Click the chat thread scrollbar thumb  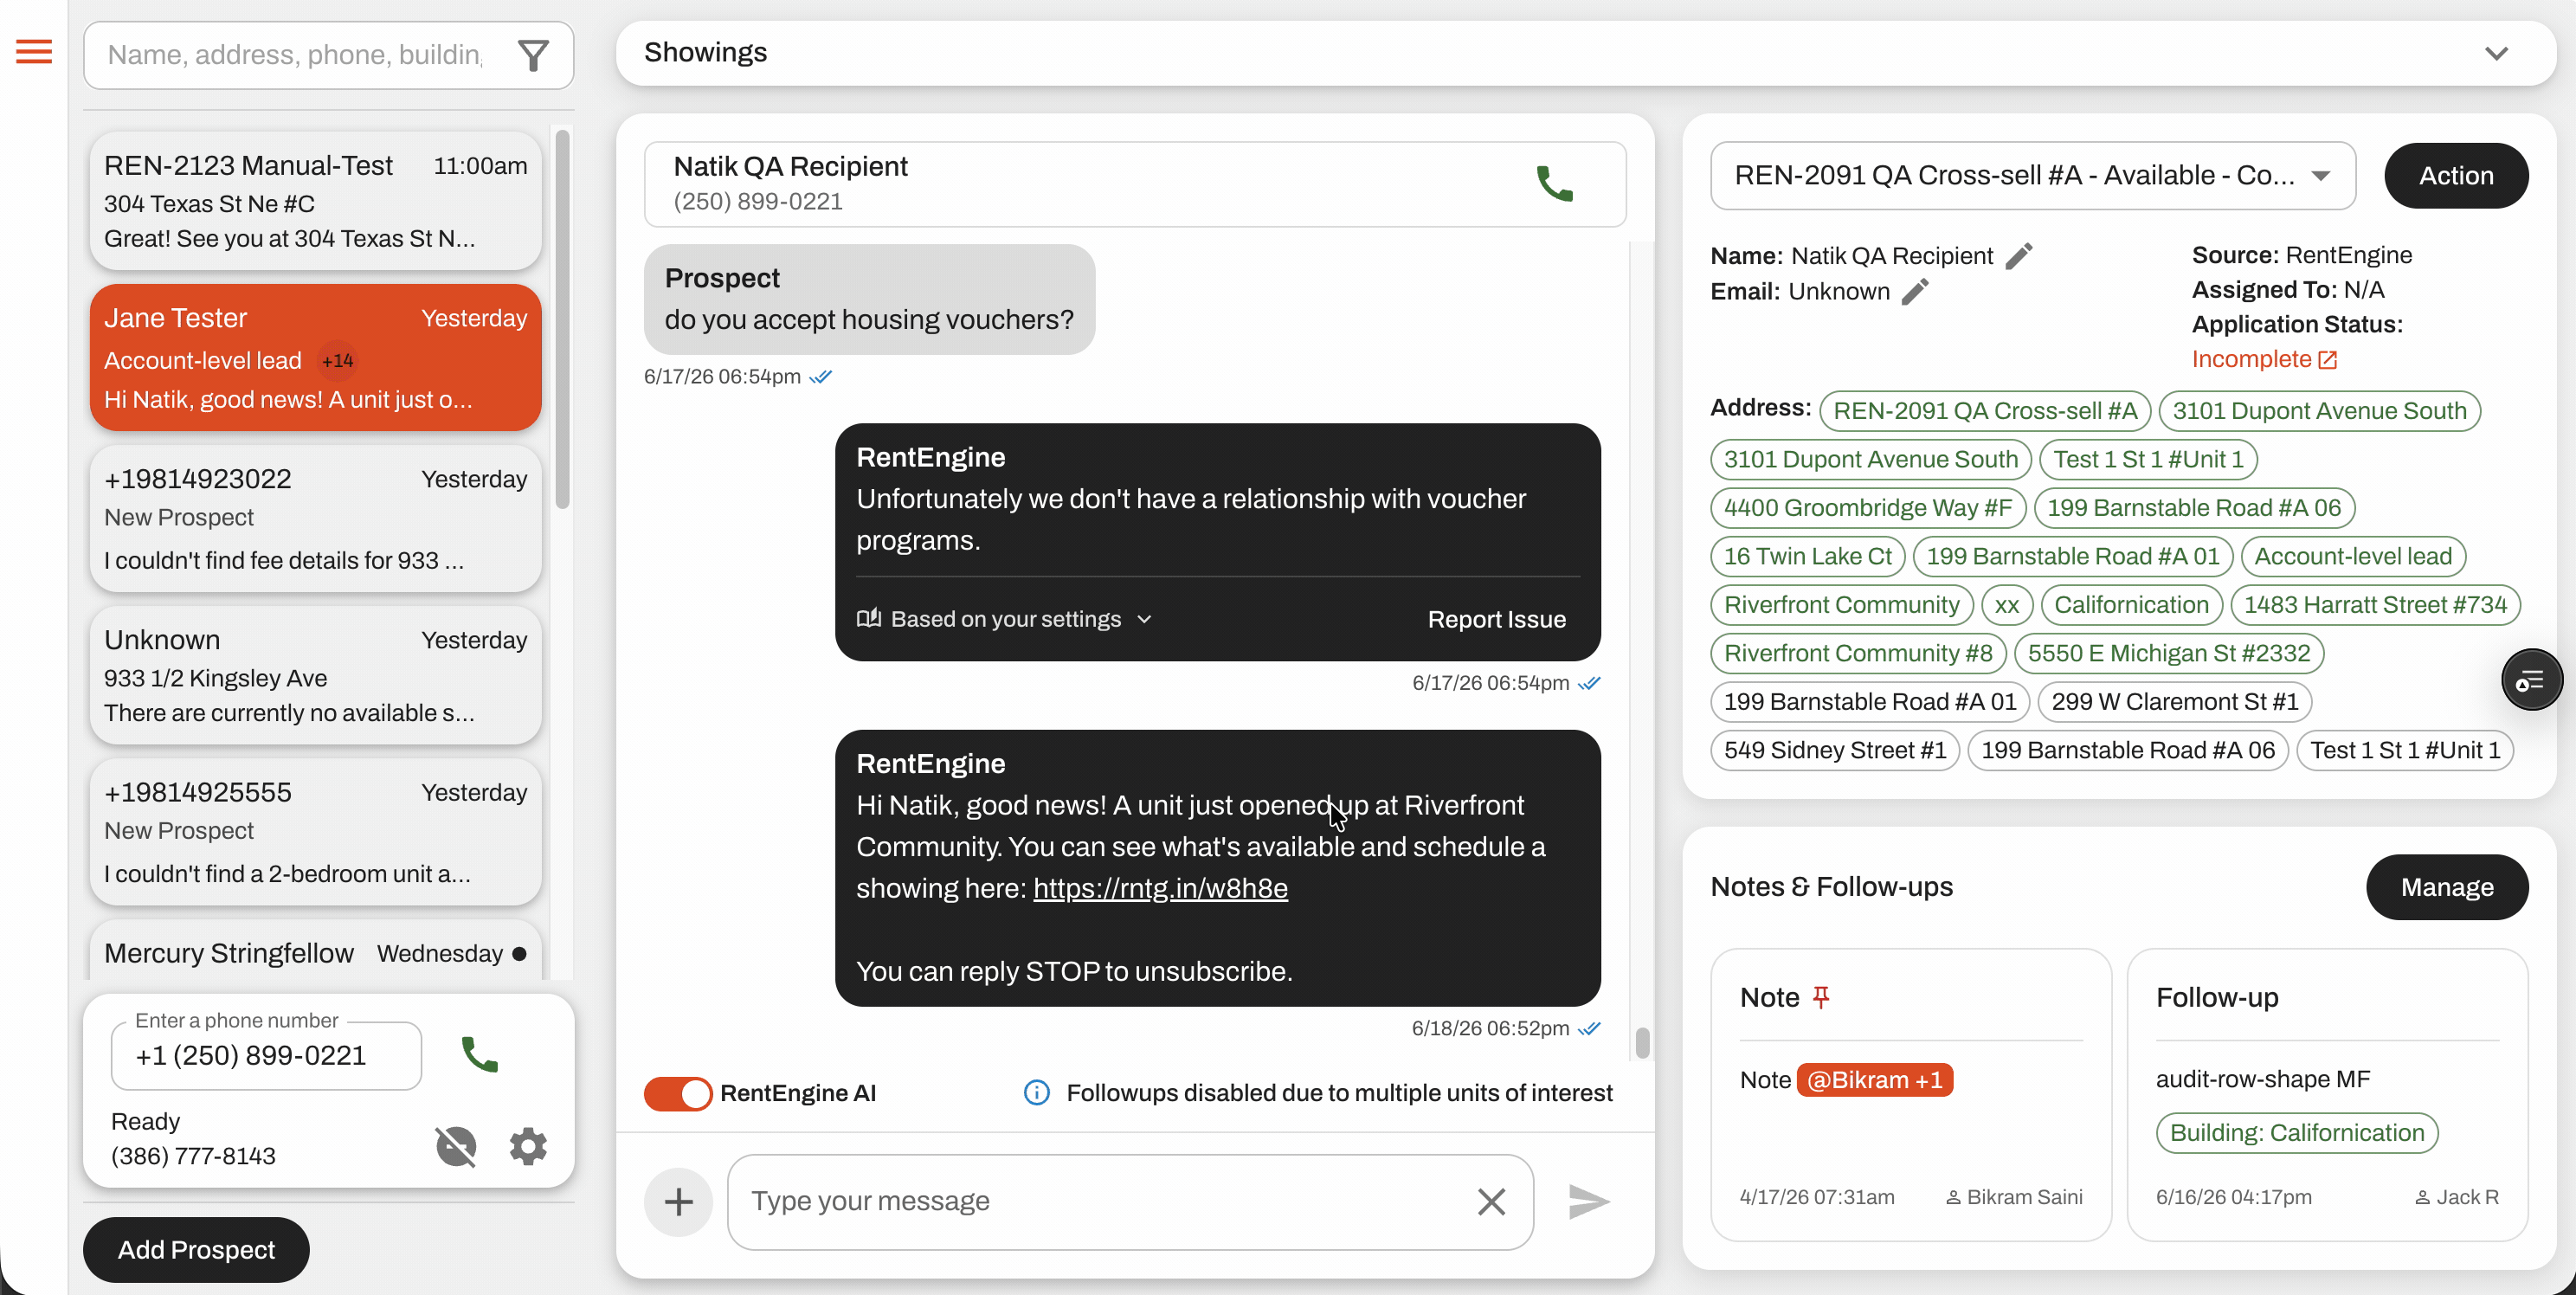point(1642,1043)
